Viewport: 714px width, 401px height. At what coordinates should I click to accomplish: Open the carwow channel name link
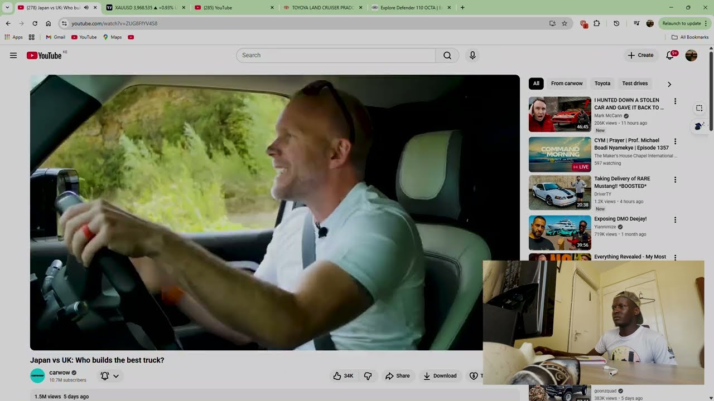pos(60,373)
